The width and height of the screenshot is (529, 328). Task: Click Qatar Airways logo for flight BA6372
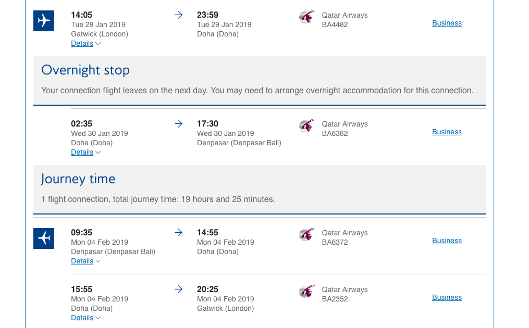point(307,235)
